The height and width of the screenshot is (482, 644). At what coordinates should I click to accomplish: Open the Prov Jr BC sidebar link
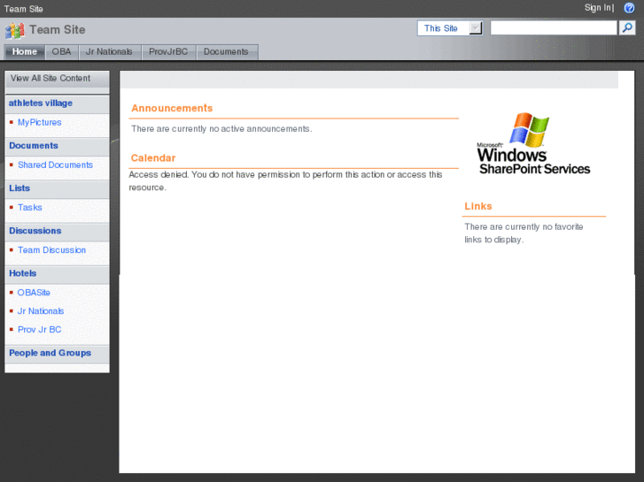[x=40, y=330]
